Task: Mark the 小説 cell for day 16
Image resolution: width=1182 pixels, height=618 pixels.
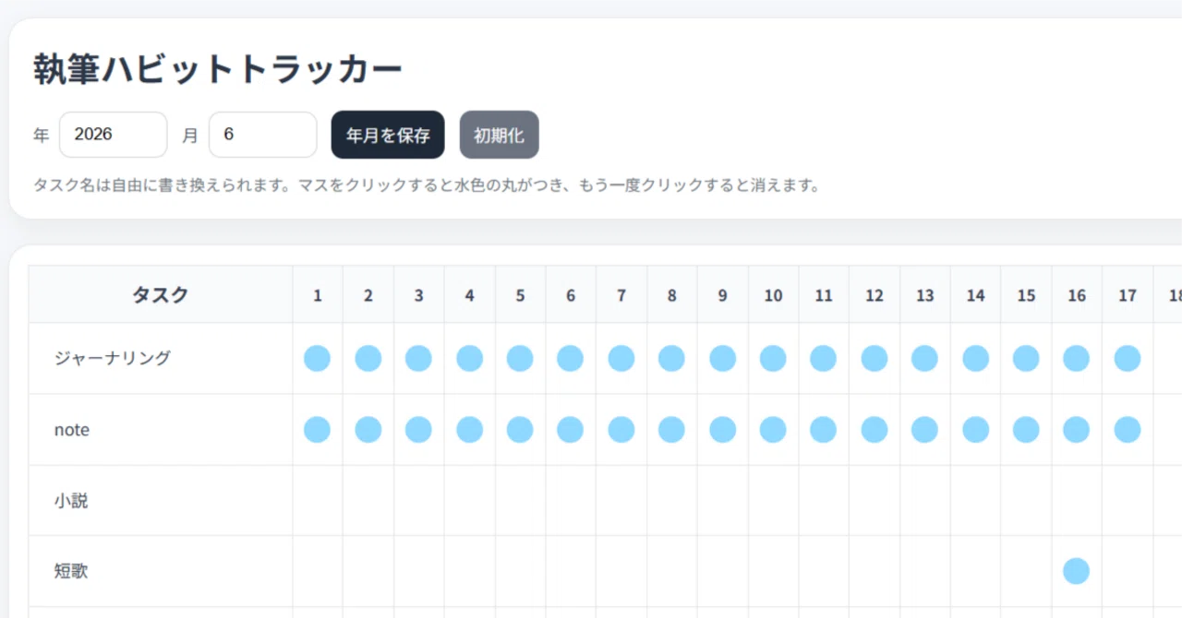Action: (x=1077, y=500)
